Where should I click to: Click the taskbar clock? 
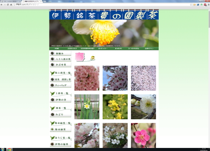click(x=204, y=149)
